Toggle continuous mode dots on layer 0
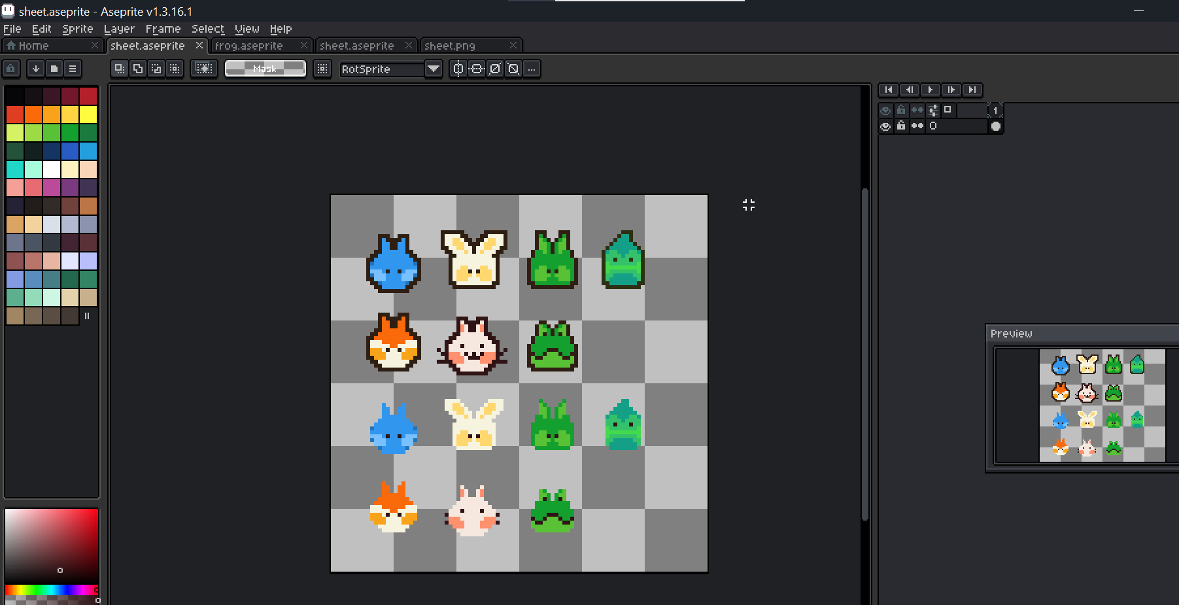This screenshot has height=605, width=1179. (x=917, y=126)
